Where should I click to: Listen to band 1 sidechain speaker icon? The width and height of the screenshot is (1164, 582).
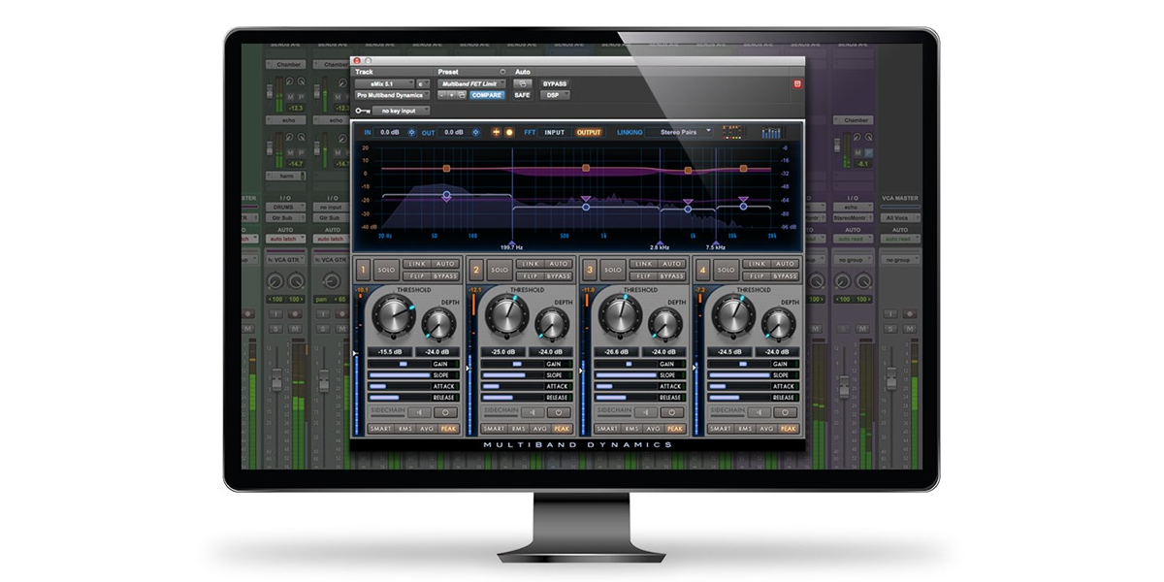(x=419, y=412)
